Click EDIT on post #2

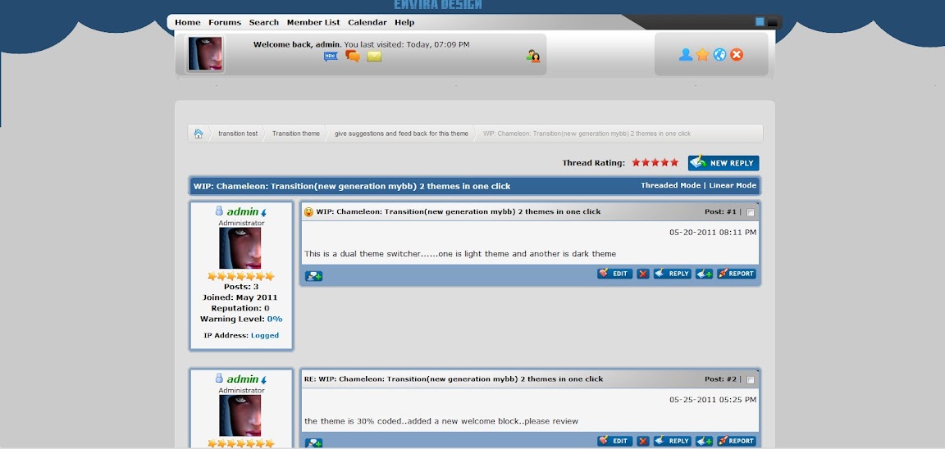[614, 441]
